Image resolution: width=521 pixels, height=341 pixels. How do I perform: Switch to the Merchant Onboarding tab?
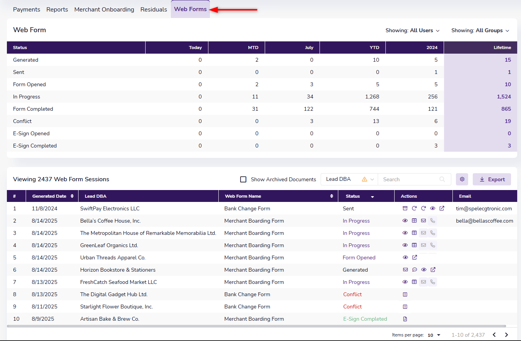(104, 10)
